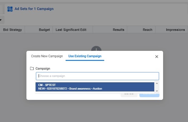
Task: Switch to the Create New Campaign tab
Action: click(47, 56)
